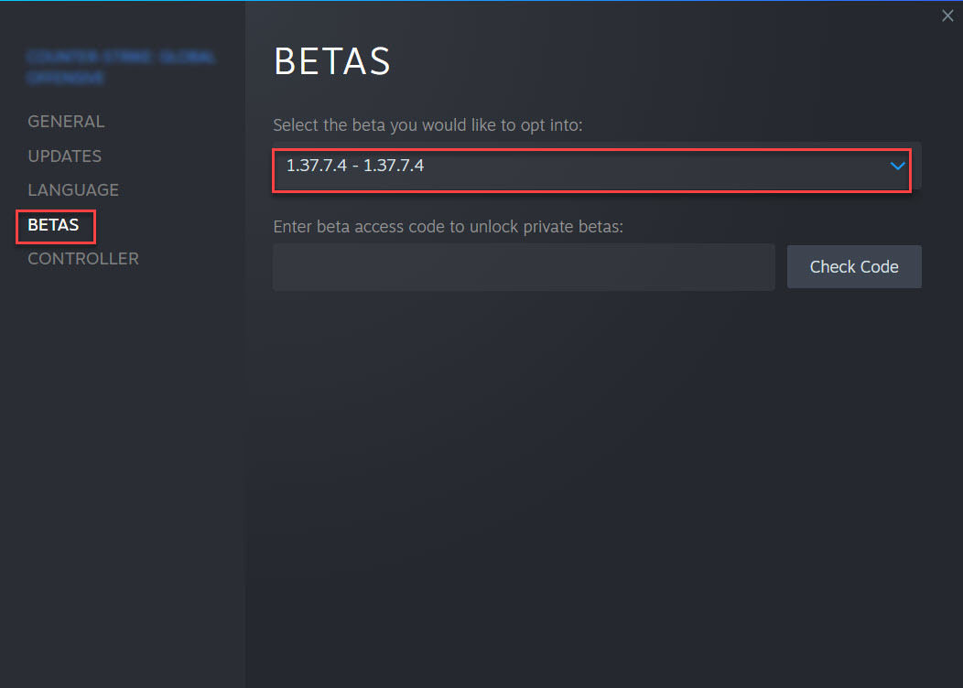Select the BETAS sidebar item
Viewport: 963px width, 688px height.
coord(53,225)
